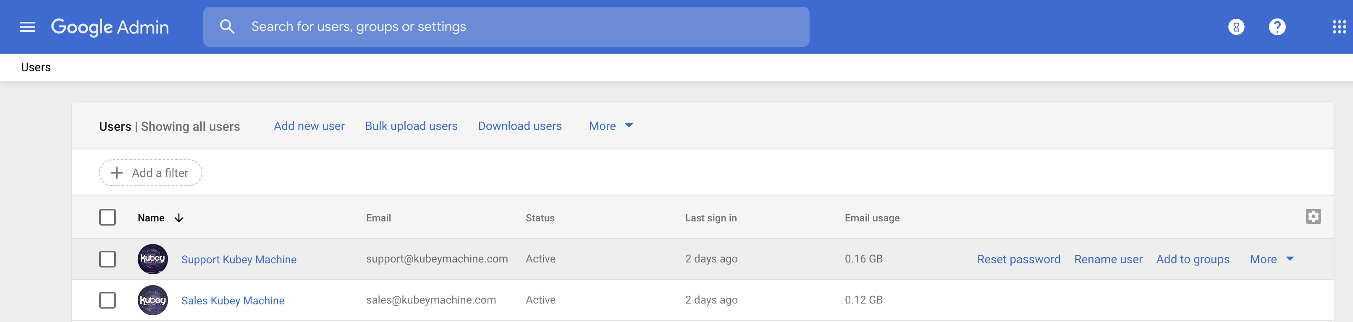
Task: Click the Add a filter chip
Action: pyautogui.click(x=151, y=173)
